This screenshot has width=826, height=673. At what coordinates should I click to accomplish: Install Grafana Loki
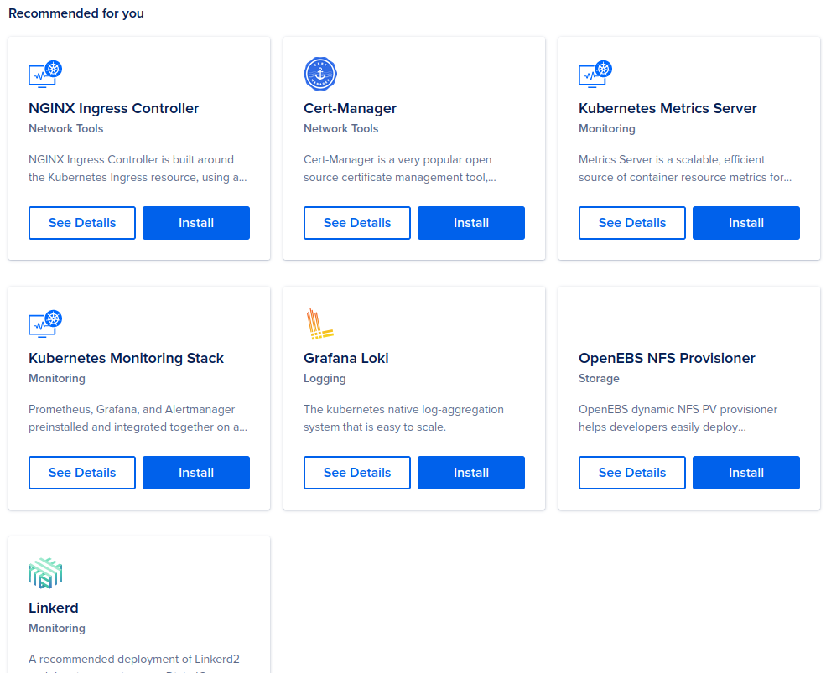click(471, 473)
